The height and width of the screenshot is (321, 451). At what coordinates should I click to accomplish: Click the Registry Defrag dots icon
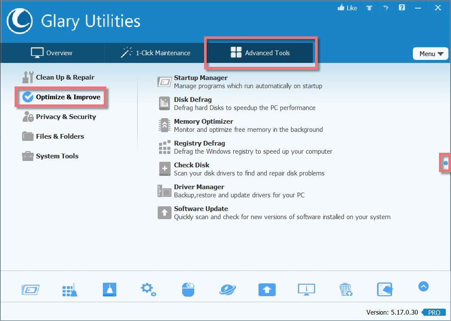(164, 147)
